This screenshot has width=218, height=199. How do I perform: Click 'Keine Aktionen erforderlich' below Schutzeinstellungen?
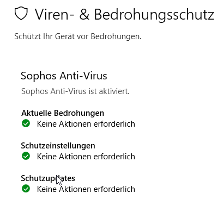click(86, 157)
